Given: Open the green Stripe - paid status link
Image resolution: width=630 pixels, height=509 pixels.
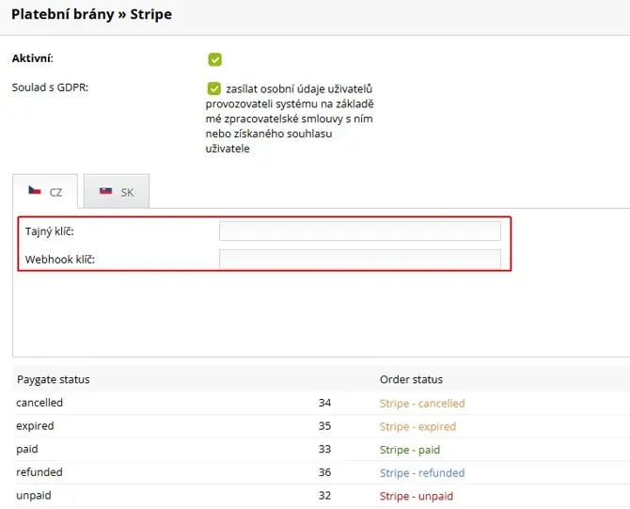Looking at the screenshot, I should [x=409, y=450].
